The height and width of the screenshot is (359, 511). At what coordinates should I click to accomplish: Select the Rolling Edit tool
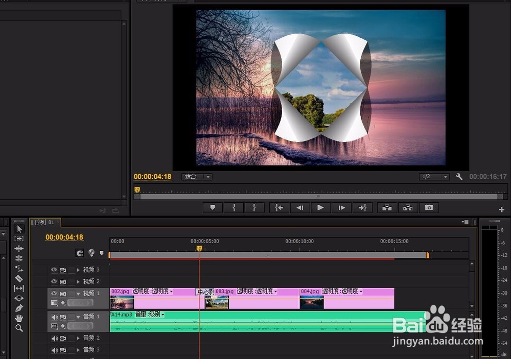pyautogui.click(x=19, y=258)
